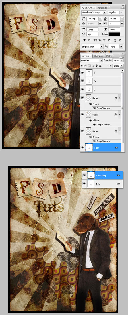Hide the P text layer
This screenshot has width=128, height=315.
point(82,73)
